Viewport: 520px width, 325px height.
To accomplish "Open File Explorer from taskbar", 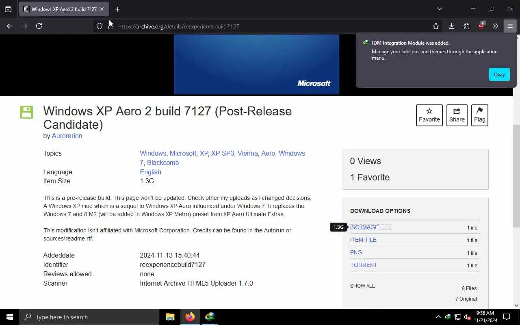I will coord(170,317).
